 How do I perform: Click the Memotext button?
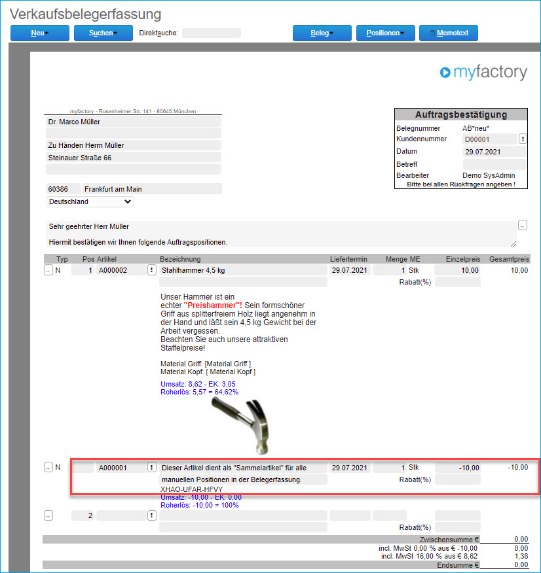pos(449,33)
